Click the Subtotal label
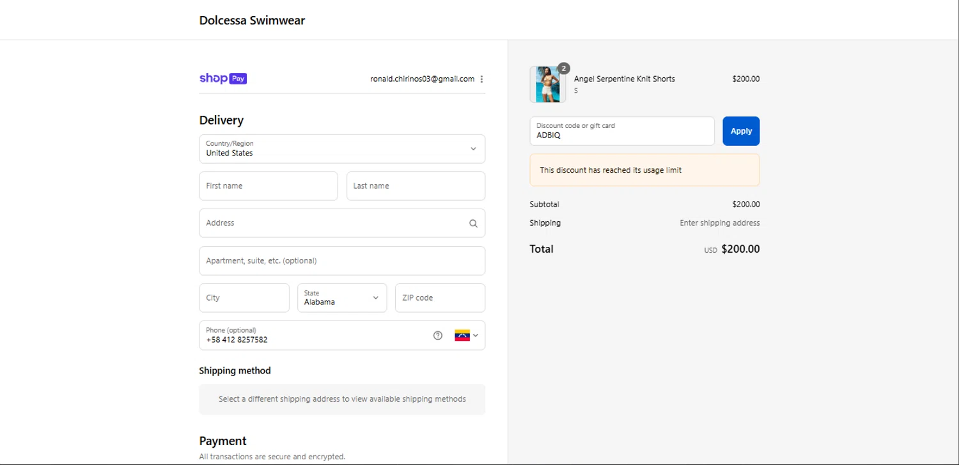 click(x=544, y=205)
